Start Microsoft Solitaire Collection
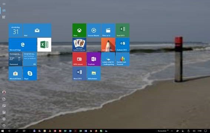Image resolution: width=210 pixels, height=133 pixels. tap(79, 45)
